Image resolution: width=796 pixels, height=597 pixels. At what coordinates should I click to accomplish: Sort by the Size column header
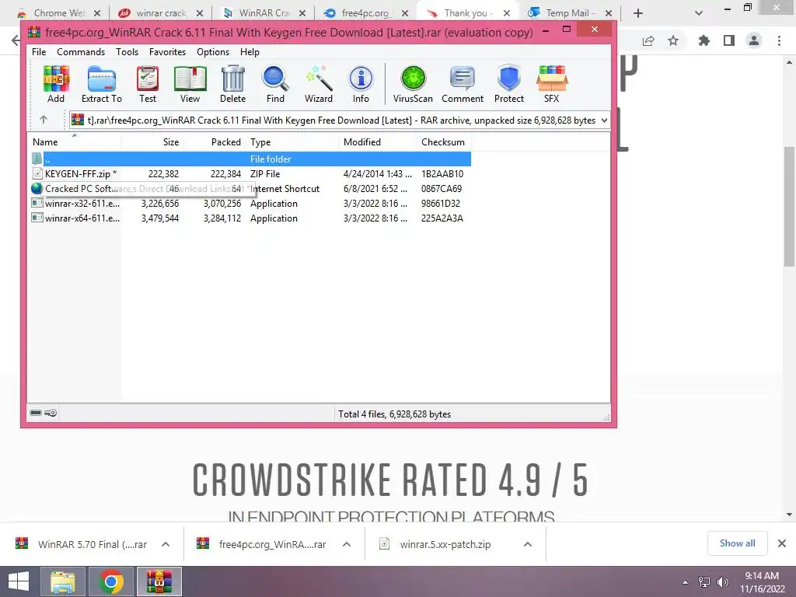click(152, 142)
